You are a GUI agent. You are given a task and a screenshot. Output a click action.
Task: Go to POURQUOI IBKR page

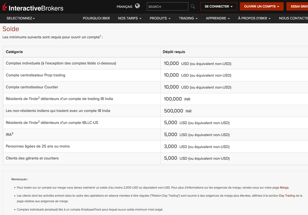pos(96,18)
